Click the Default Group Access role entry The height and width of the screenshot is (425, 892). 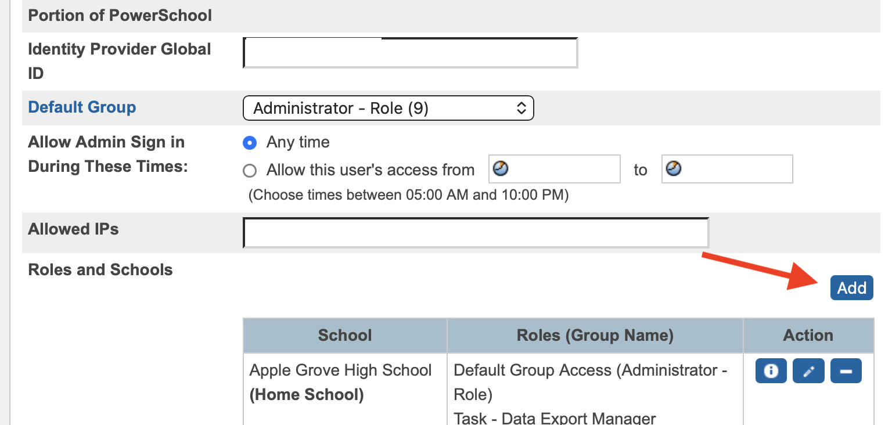590,382
